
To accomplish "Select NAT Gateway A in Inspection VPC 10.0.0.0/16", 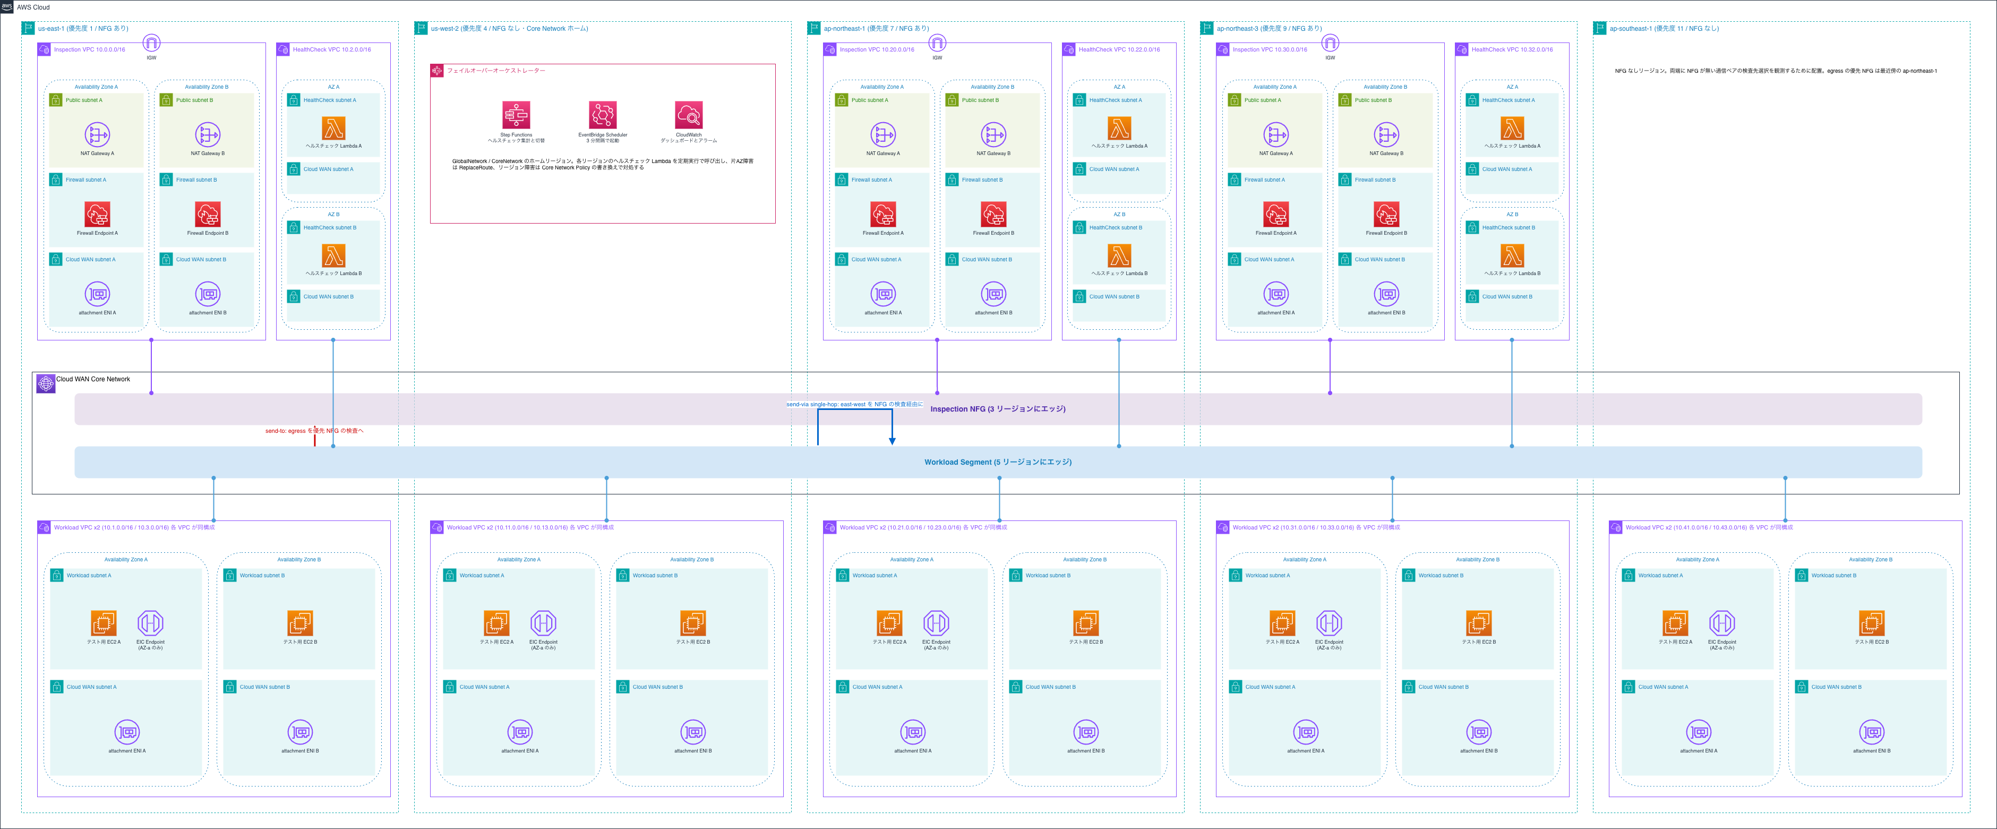I will click(x=97, y=135).
